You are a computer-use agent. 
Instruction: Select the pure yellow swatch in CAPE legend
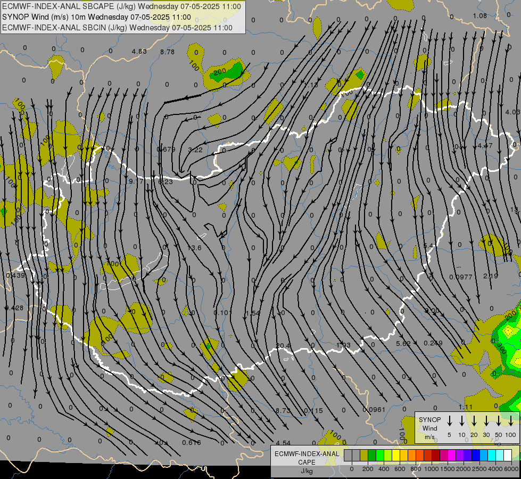coord(396,455)
